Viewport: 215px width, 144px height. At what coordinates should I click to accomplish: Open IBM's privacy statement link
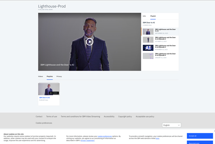pyautogui.click(x=87, y=140)
